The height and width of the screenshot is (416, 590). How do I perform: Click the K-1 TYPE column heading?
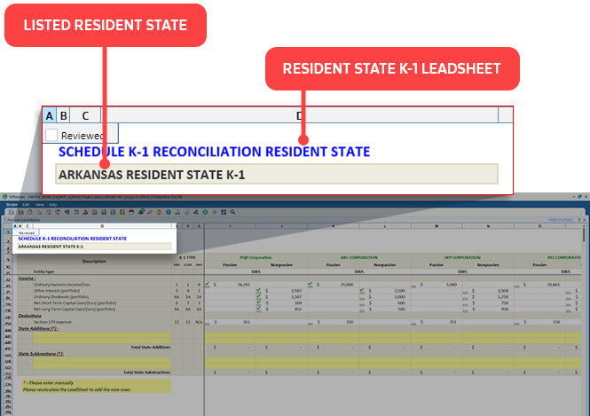(187, 257)
